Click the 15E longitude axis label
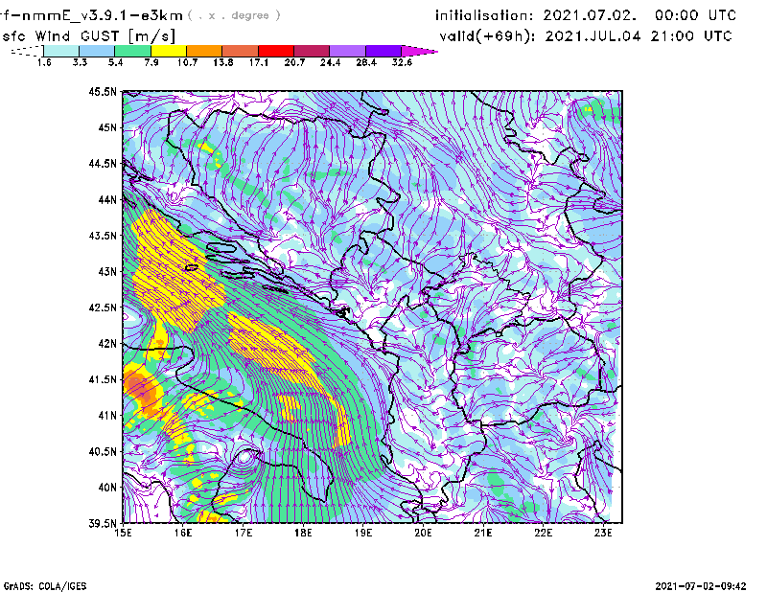 click(123, 533)
